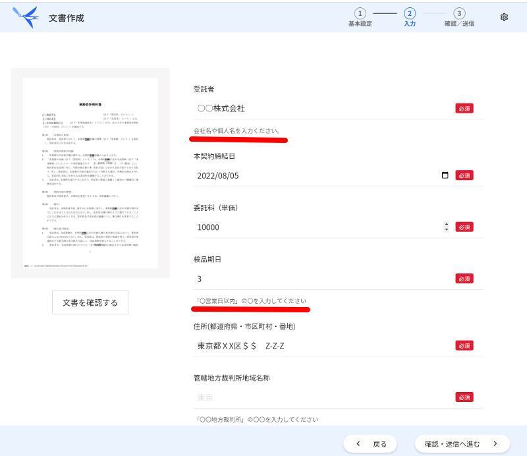
Task: Click 必須 badge beside 受託者 field
Action: pyautogui.click(x=464, y=109)
